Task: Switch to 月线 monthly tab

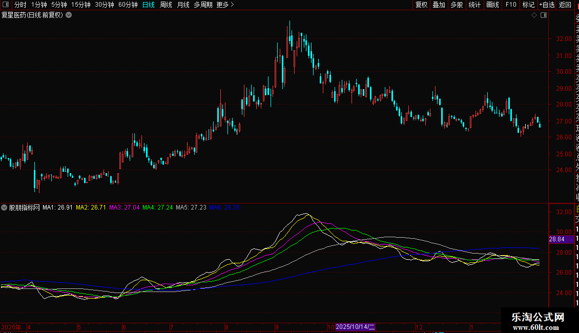Action: [183, 5]
